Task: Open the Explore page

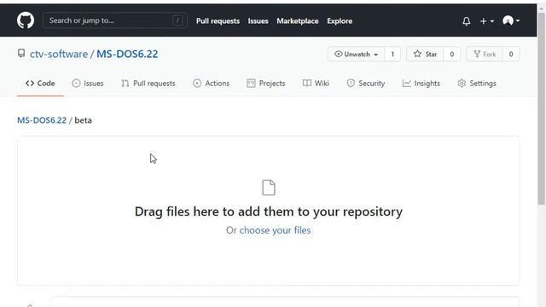Action: tap(340, 20)
